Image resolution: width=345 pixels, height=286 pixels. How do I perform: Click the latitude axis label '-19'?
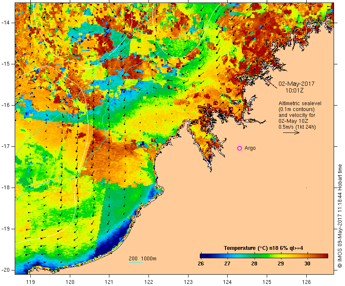point(5,229)
